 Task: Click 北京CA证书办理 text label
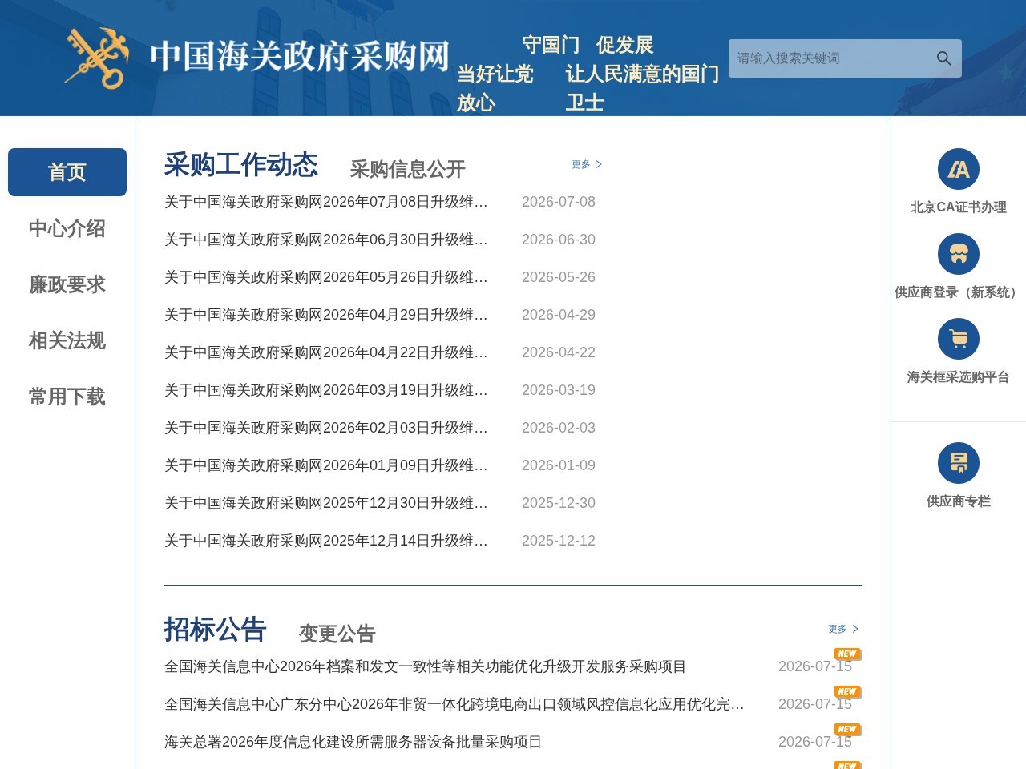[x=959, y=207]
